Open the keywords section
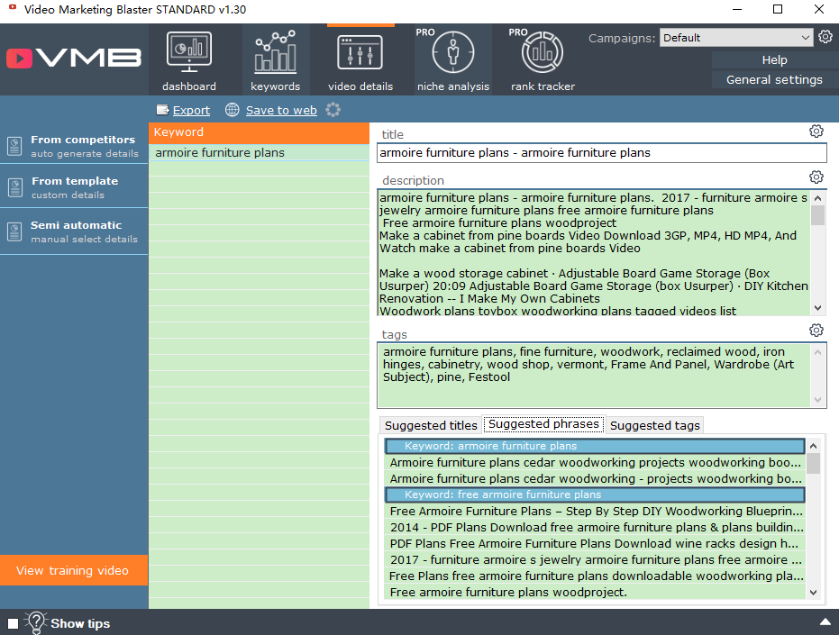Screen dimensions: 839x635 275,60
